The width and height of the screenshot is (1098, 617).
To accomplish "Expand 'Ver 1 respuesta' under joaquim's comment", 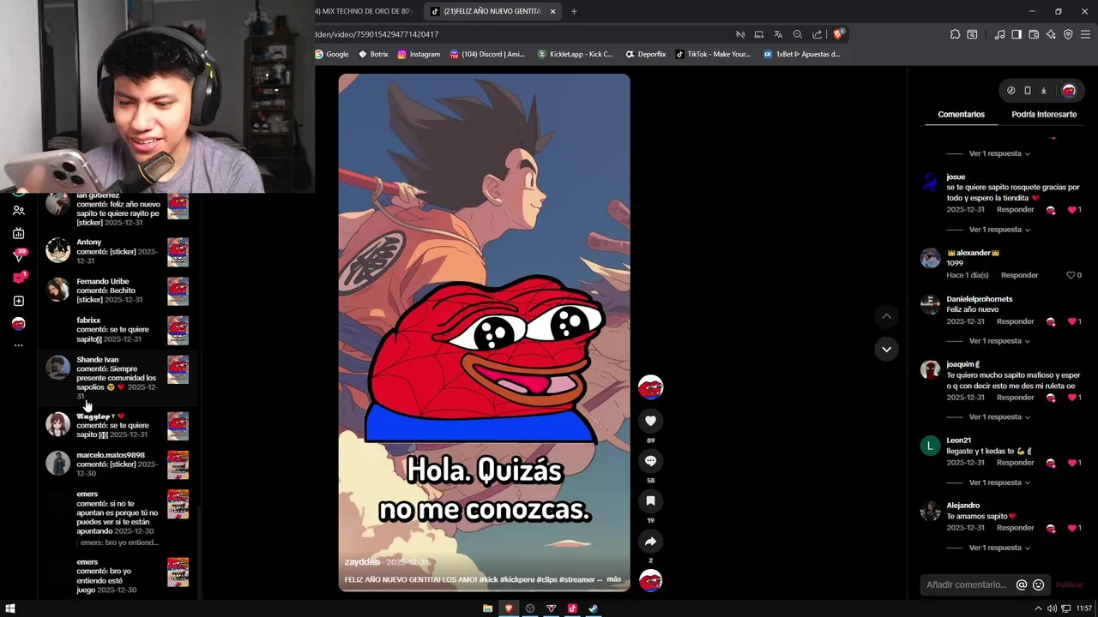I will point(999,417).
